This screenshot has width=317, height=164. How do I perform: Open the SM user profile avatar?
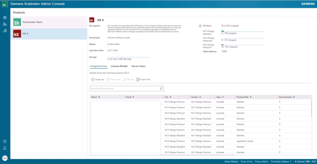pos(5,158)
